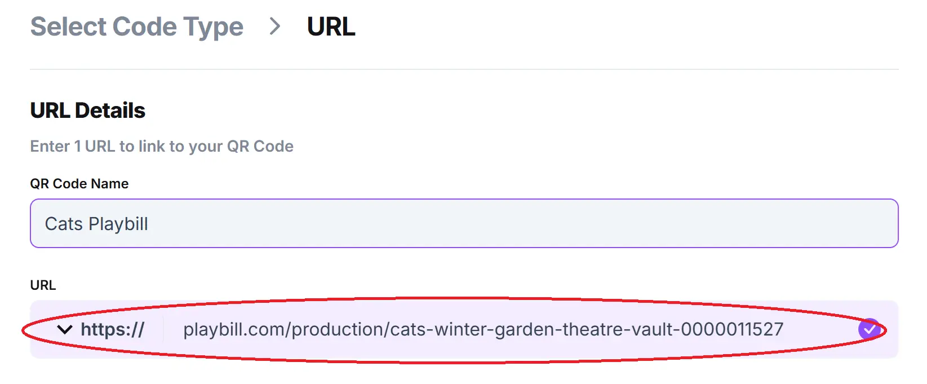Click the Enter 1 URL helper text
Image resolution: width=927 pixels, height=384 pixels.
click(x=162, y=147)
